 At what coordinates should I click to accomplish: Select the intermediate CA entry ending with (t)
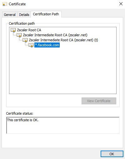pos(63,40)
